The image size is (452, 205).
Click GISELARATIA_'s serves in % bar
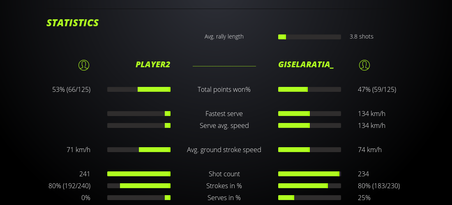(309, 198)
